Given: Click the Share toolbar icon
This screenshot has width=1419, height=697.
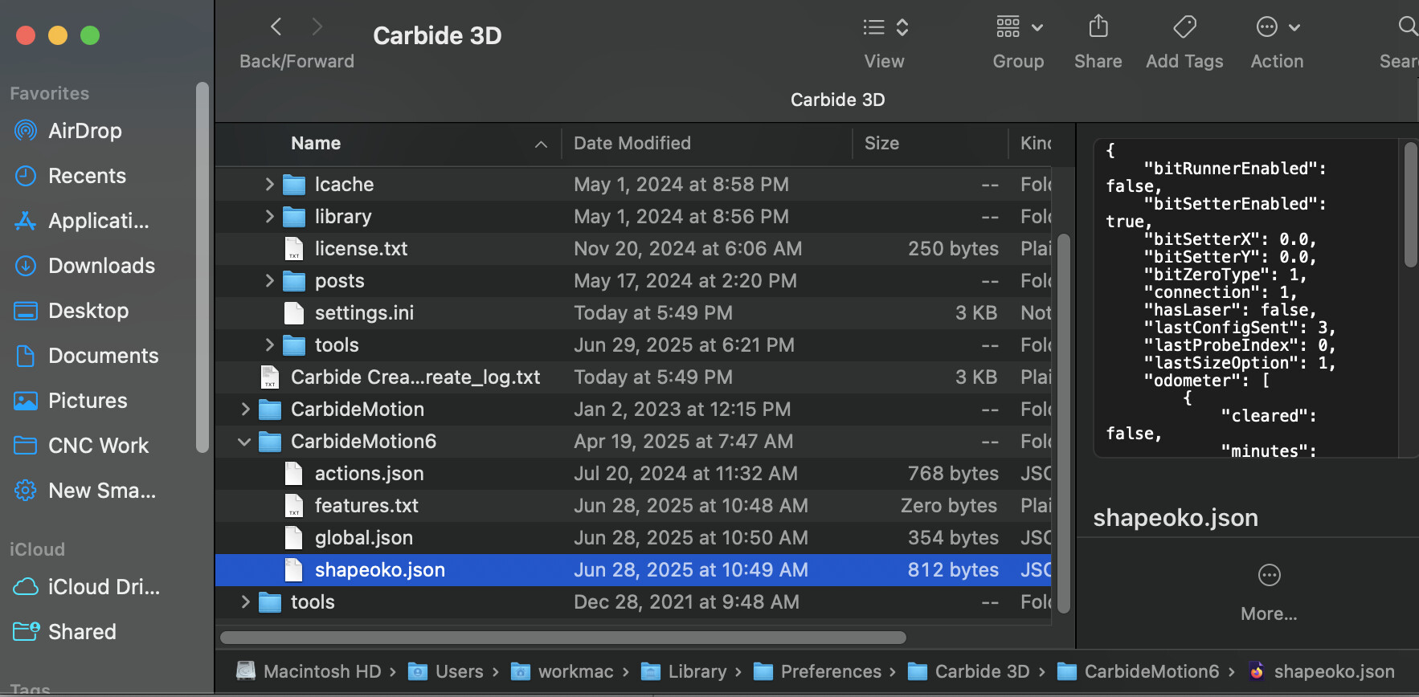Looking at the screenshot, I should pos(1098,27).
